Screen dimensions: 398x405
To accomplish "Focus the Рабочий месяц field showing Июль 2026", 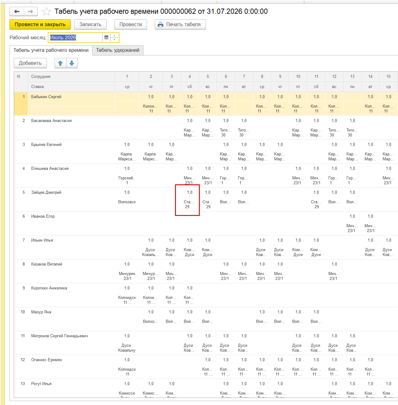I will (75, 37).
